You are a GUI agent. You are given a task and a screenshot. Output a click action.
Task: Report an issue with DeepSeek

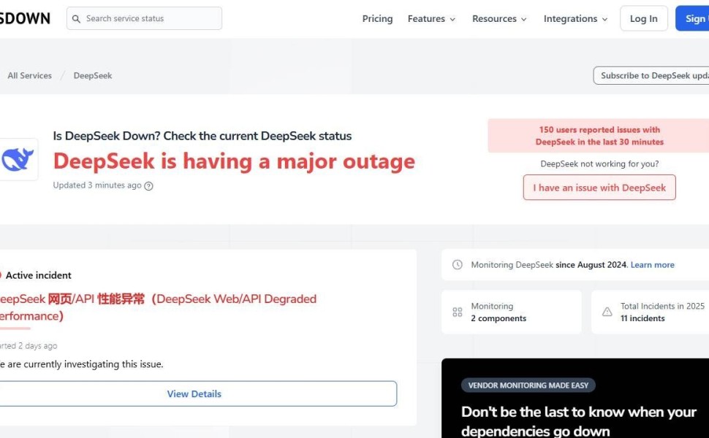click(599, 188)
